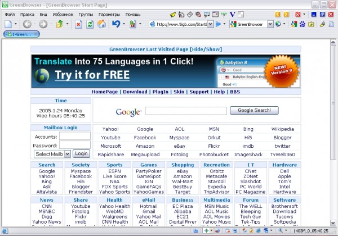Click the Password input field
Viewport: 338px width, 236px height.
(75, 145)
